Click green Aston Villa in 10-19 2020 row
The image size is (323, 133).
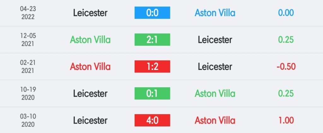tap(215, 94)
